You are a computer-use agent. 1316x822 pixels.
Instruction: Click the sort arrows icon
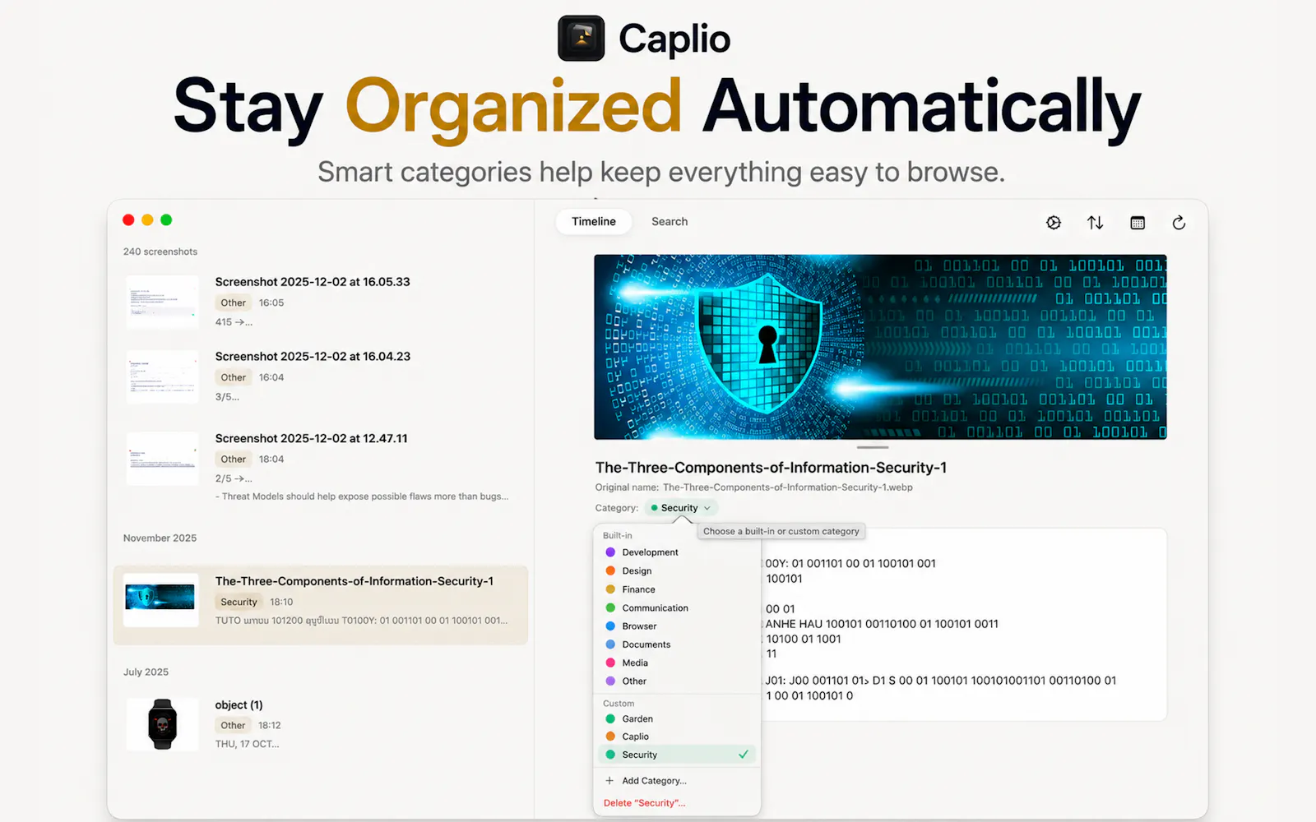click(x=1095, y=223)
